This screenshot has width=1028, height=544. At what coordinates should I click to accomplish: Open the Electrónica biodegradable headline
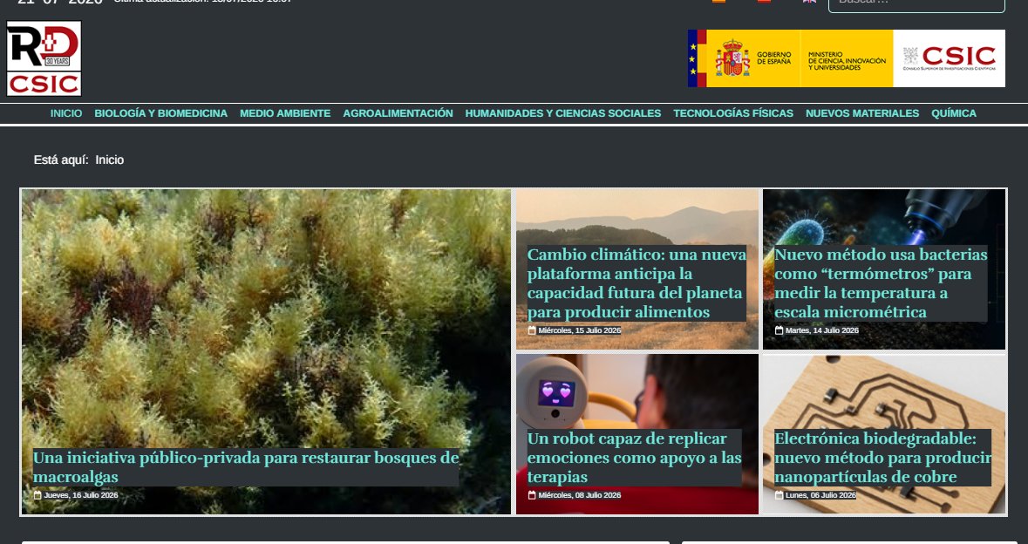[x=883, y=458]
